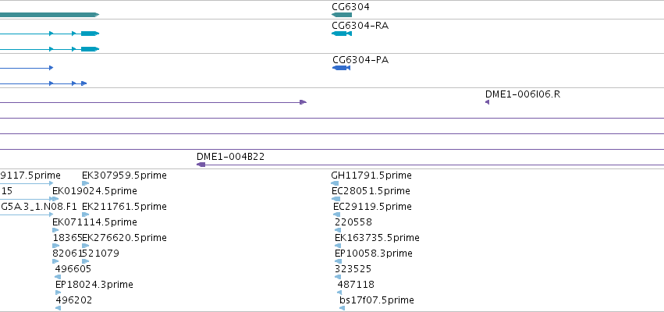Open the EK163735.5prime EST label
This screenshot has height=312, width=664.
coord(377,238)
